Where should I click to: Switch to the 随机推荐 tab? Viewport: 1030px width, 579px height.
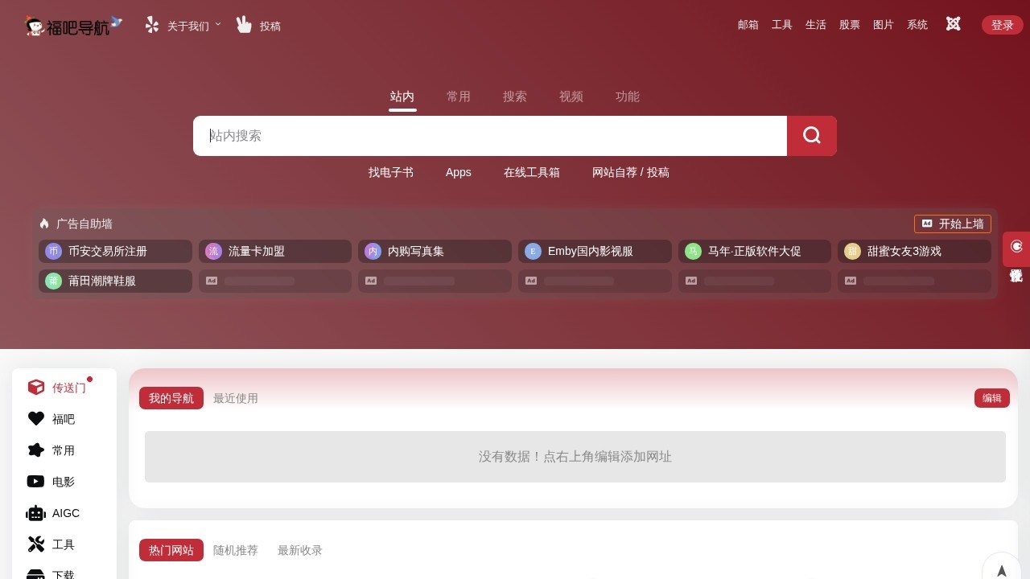(x=236, y=550)
